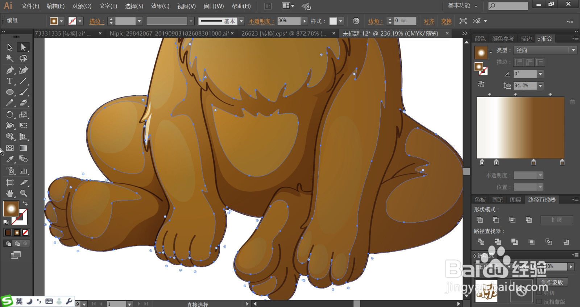Select the Selection tool arrow
Screen dimensions: 580x307
[x=10, y=47]
